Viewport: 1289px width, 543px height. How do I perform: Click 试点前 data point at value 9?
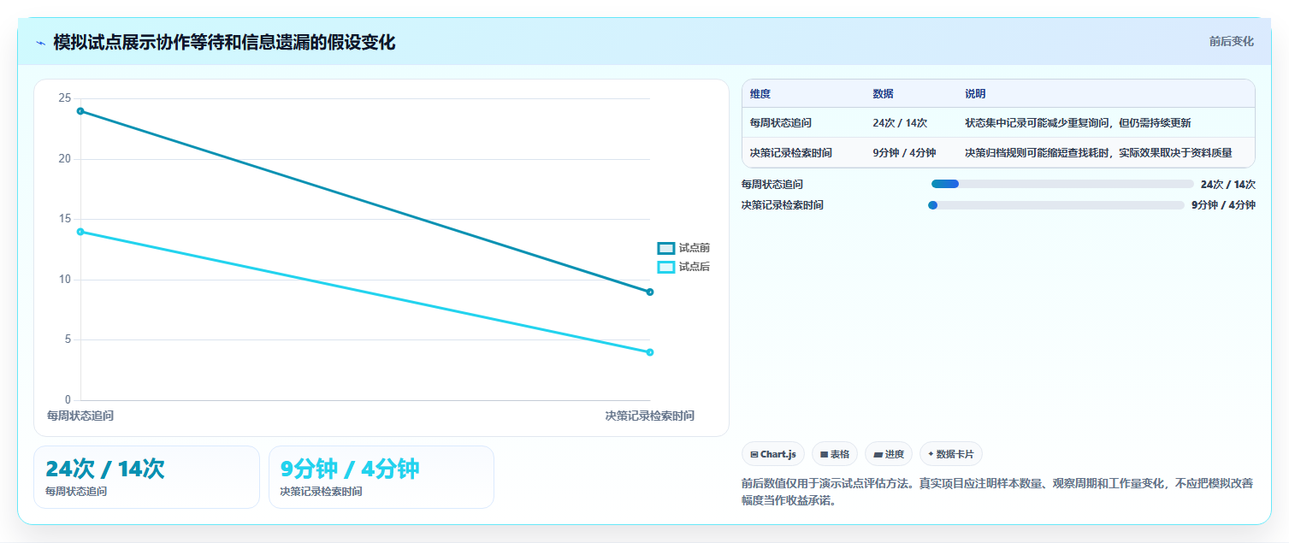(650, 292)
